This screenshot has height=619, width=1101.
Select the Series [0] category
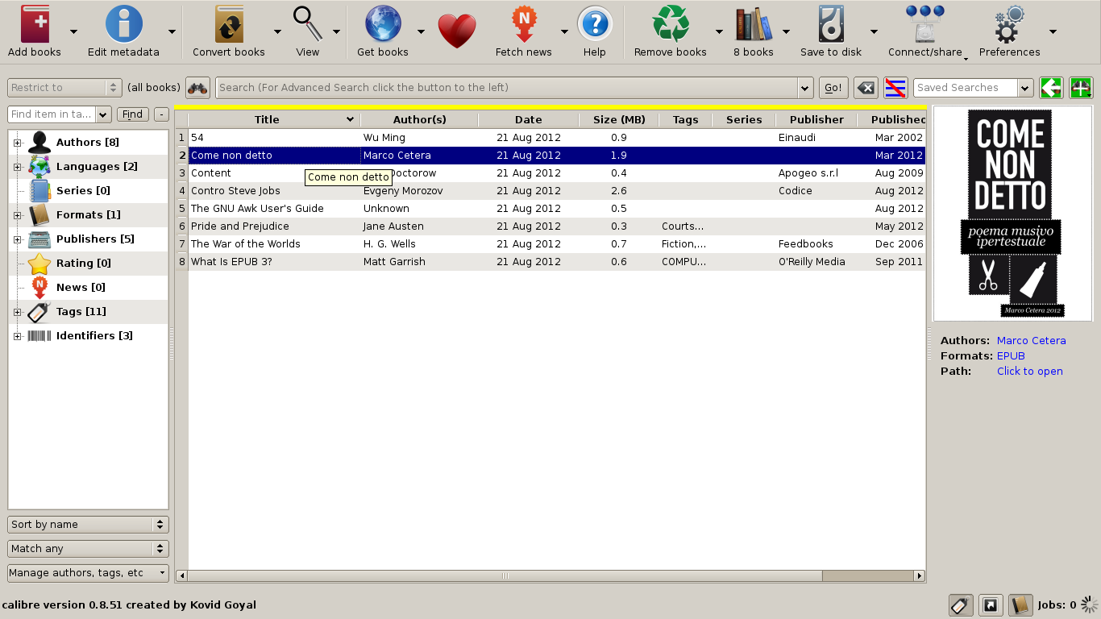83,191
